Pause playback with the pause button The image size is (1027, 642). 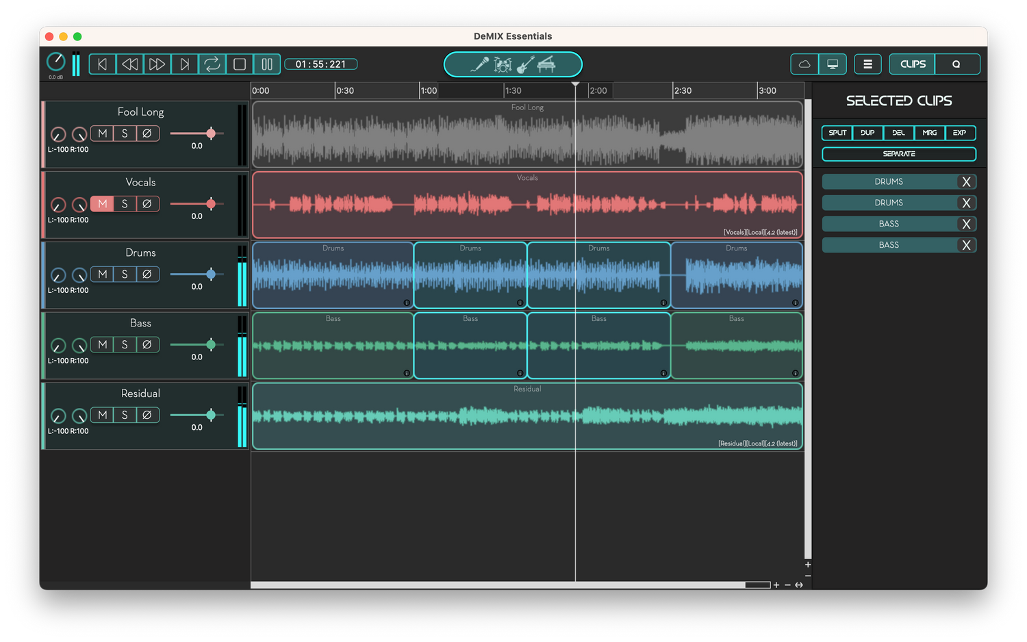click(x=267, y=64)
